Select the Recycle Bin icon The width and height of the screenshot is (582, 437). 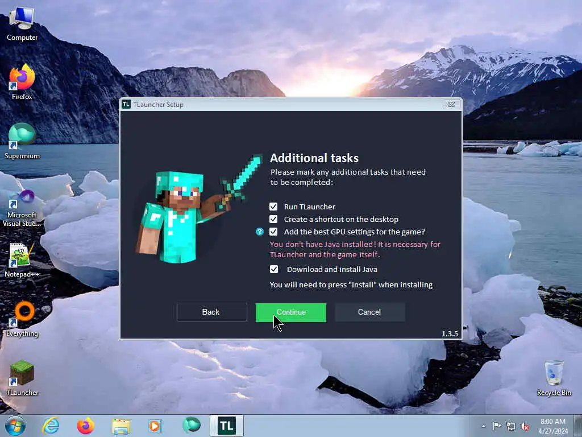click(x=554, y=378)
